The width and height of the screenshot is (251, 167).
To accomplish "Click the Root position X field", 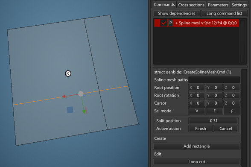I will [x=197, y=88].
